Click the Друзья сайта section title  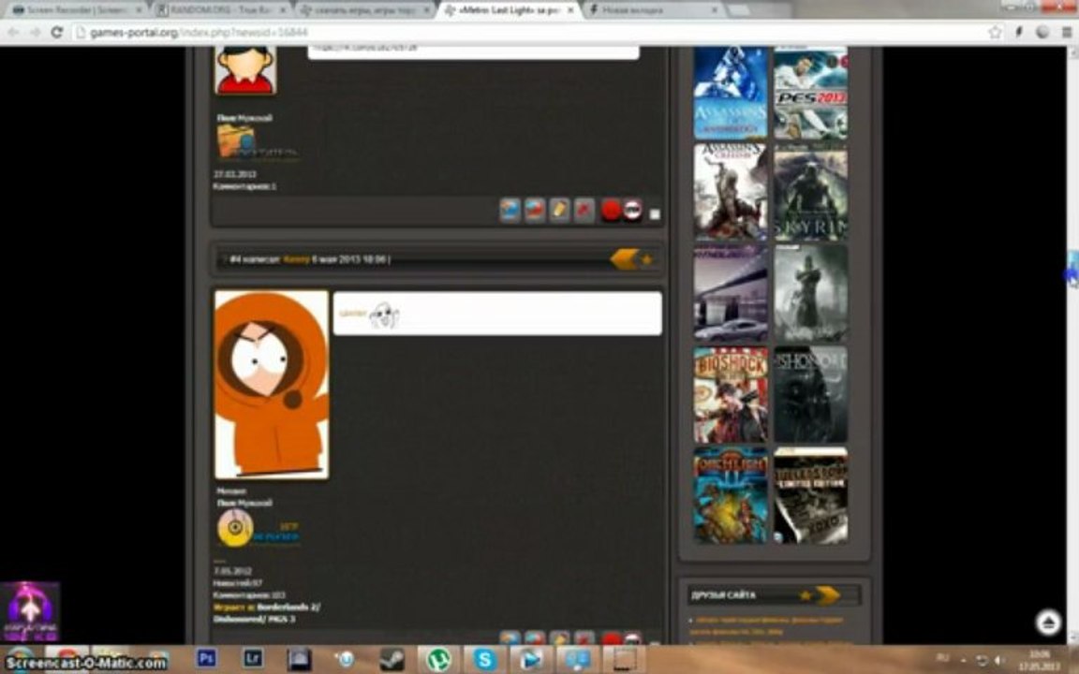point(723,595)
